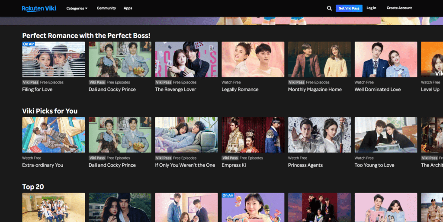Click the search magnifier icon

329,8
